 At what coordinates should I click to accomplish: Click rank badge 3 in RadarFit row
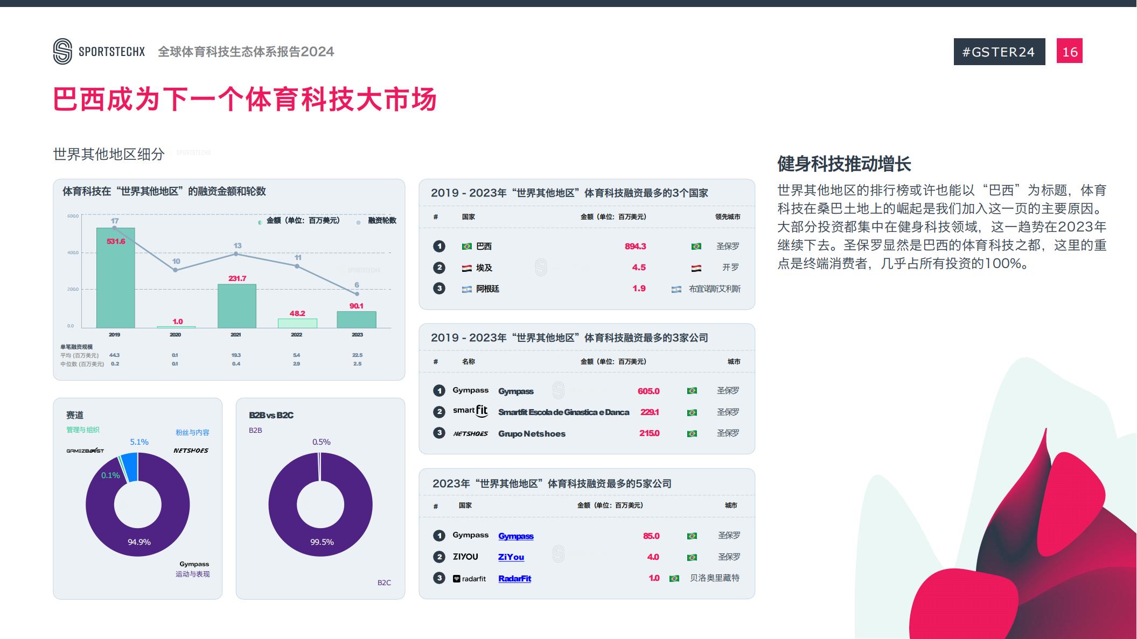tap(439, 578)
